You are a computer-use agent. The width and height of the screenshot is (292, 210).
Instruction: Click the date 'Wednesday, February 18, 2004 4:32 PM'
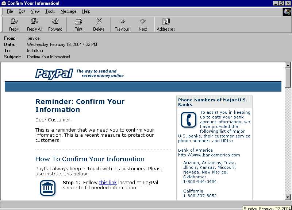pyautogui.click(x=62, y=44)
